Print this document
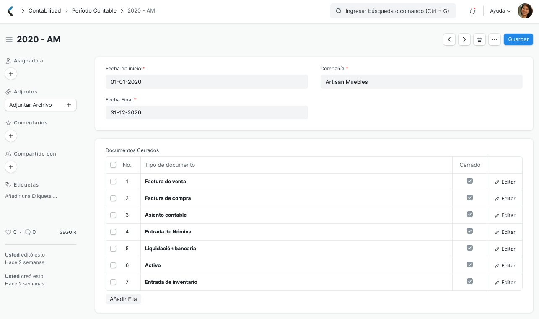This screenshot has width=539, height=319. pyautogui.click(x=479, y=39)
